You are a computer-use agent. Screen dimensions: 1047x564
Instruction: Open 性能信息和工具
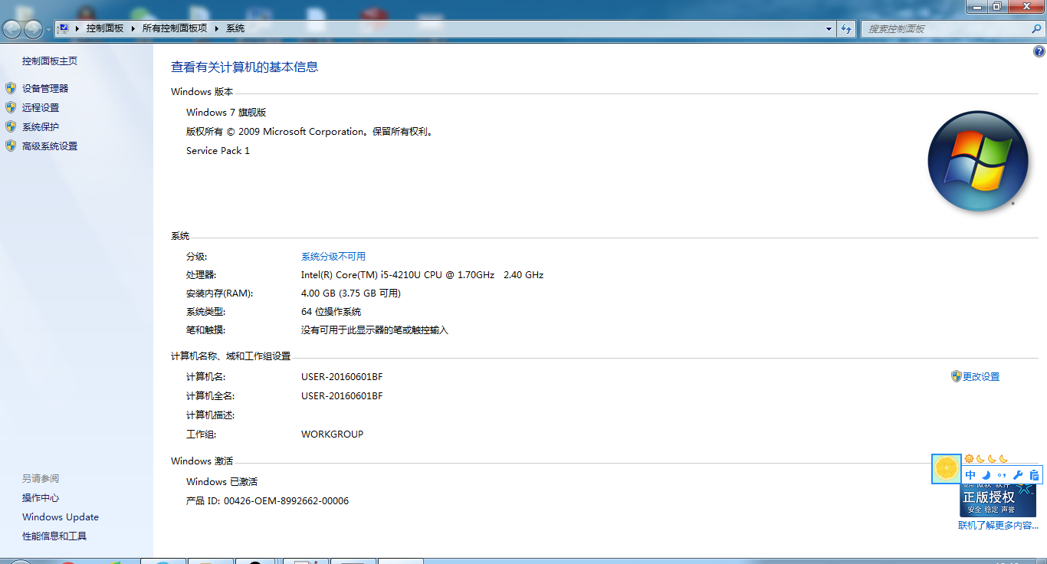pyautogui.click(x=54, y=536)
